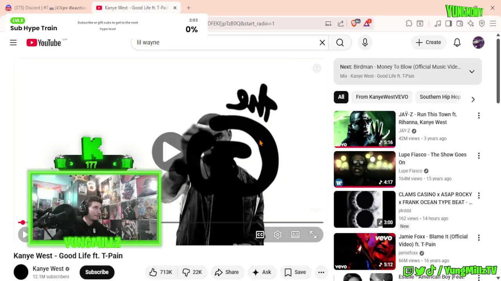Viewport: 501px width, 281px height.
Task: Select the 'All' filter chip
Action: coord(341,97)
